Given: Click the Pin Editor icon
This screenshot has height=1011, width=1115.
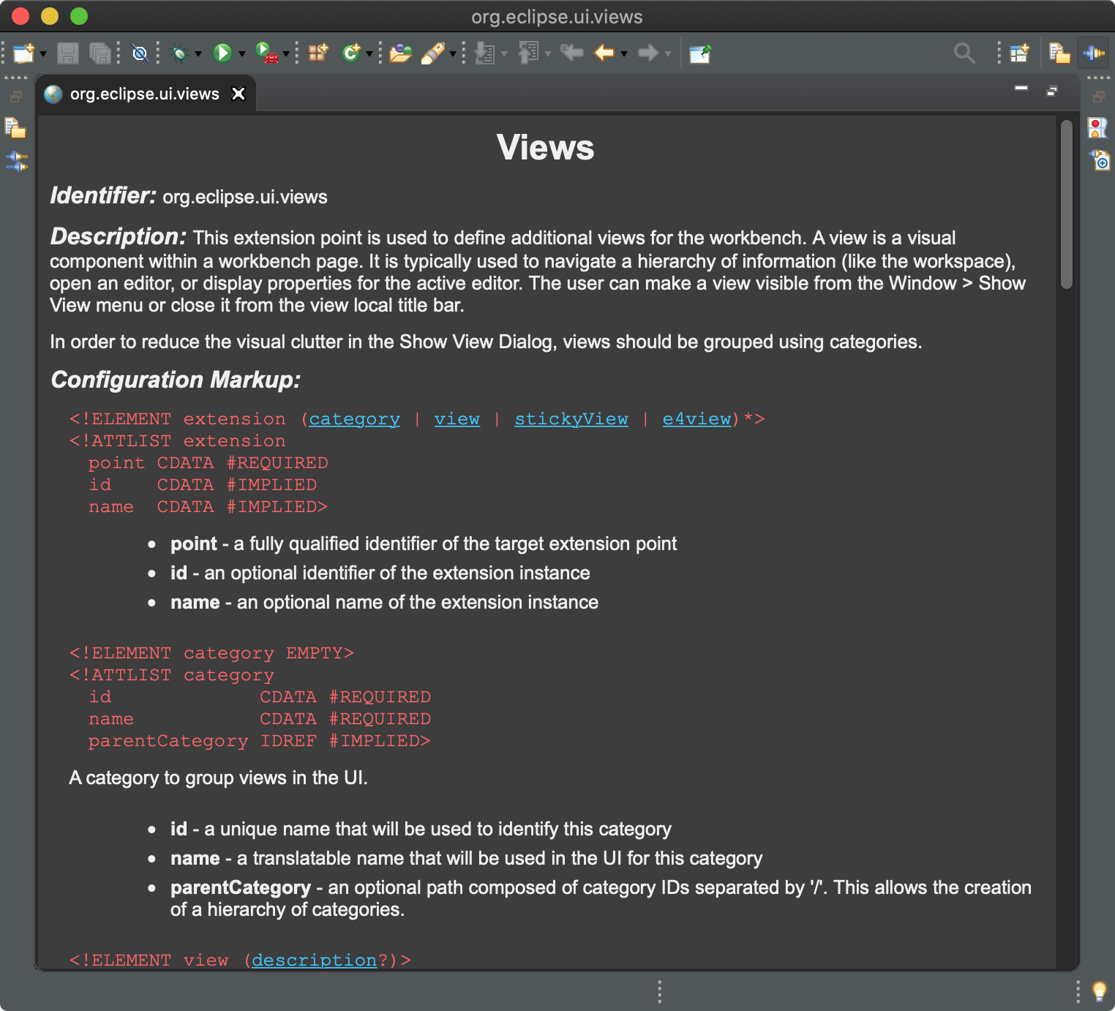Looking at the screenshot, I should [700, 53].
